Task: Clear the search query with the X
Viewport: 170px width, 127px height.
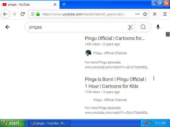Action: click(x=130, y=27)
